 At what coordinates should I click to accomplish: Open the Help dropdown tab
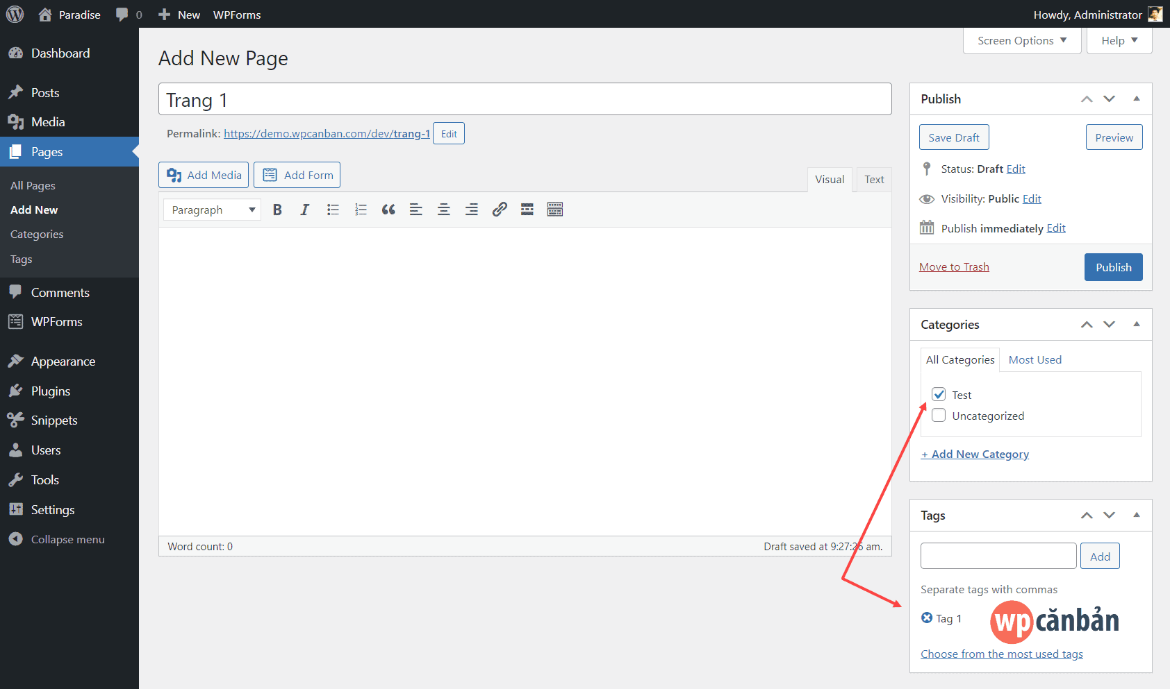[1119, 41]
